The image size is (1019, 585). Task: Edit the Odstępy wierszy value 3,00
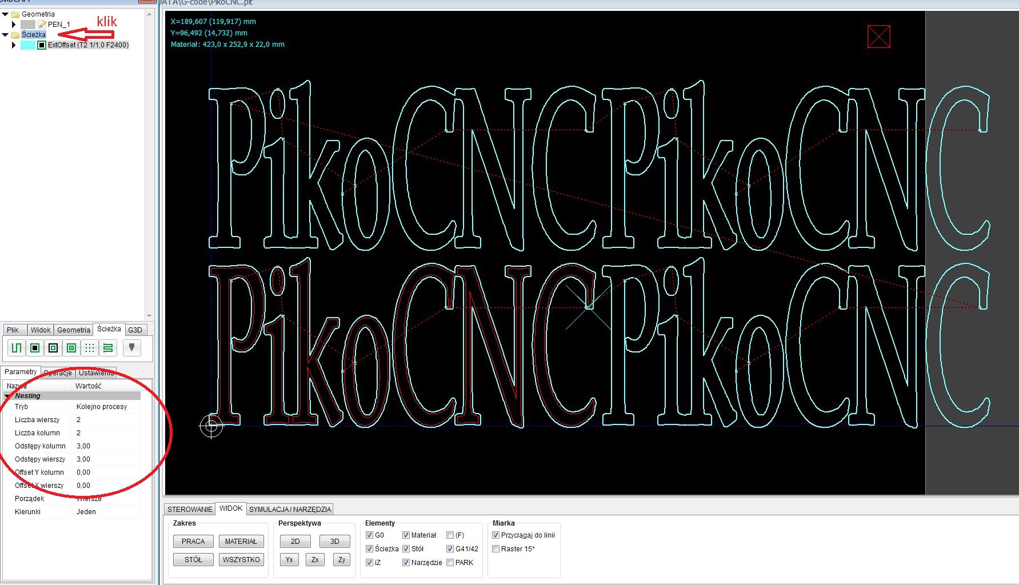107,459
